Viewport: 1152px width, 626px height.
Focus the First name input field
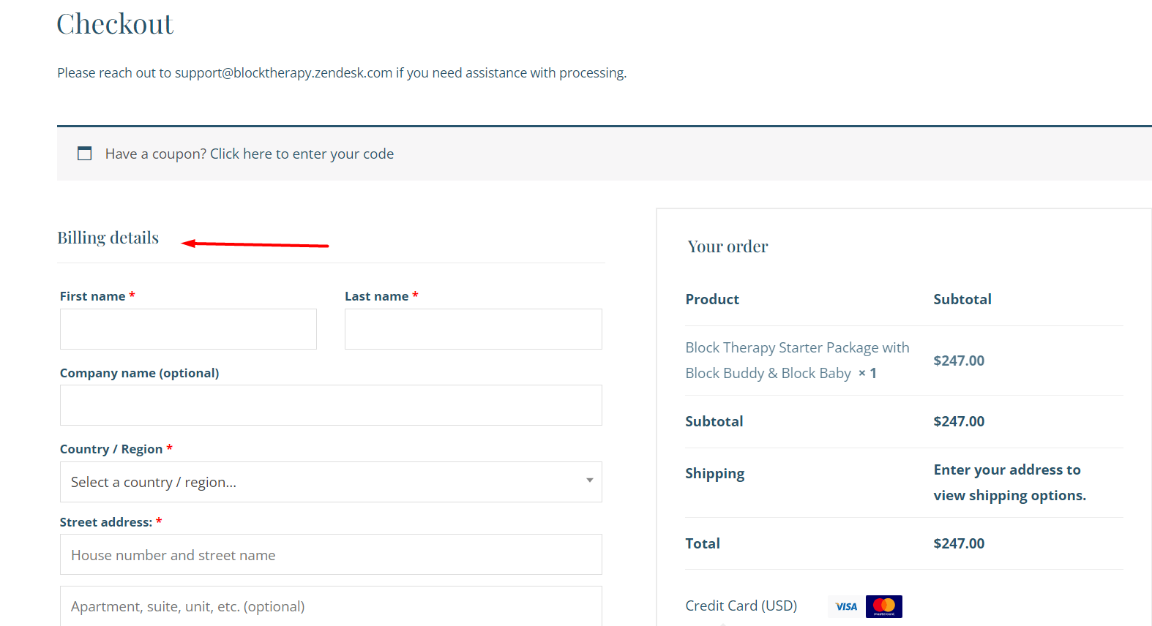click(188, 329)
